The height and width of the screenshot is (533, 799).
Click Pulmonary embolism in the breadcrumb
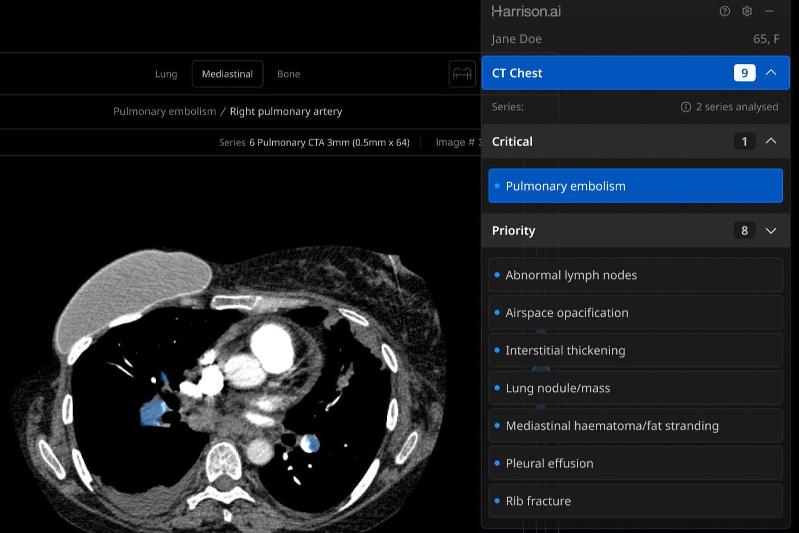click(164, 111)
